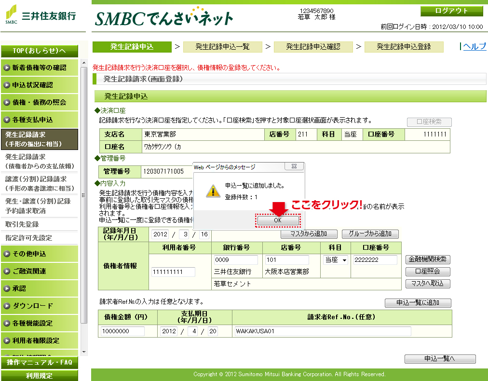Click the 発生記録申込 step tab
This screenshot has height=381, width=488.
(x=132, y=47)
